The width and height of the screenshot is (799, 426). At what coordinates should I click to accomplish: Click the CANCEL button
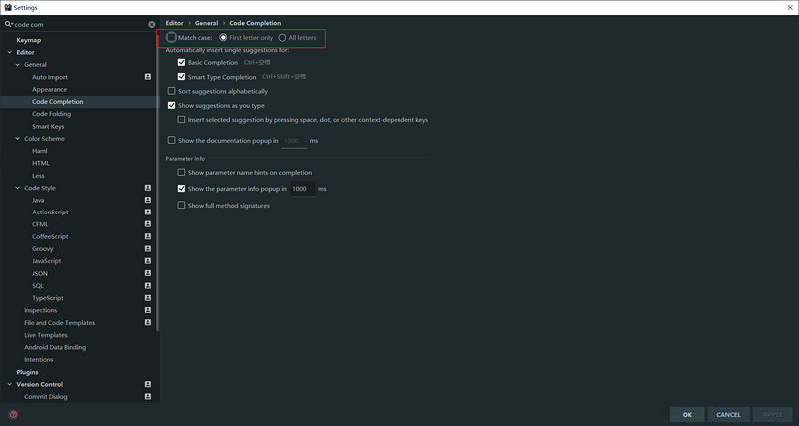729,415
